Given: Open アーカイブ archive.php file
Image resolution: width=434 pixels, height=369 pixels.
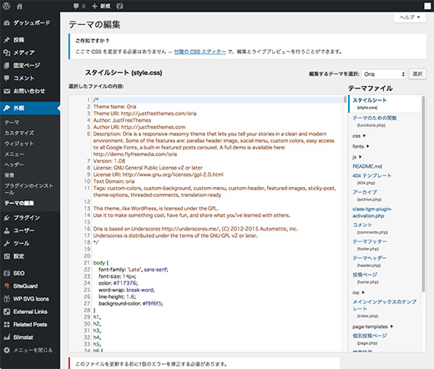Looking at the screenshot, I should (366, 195).
